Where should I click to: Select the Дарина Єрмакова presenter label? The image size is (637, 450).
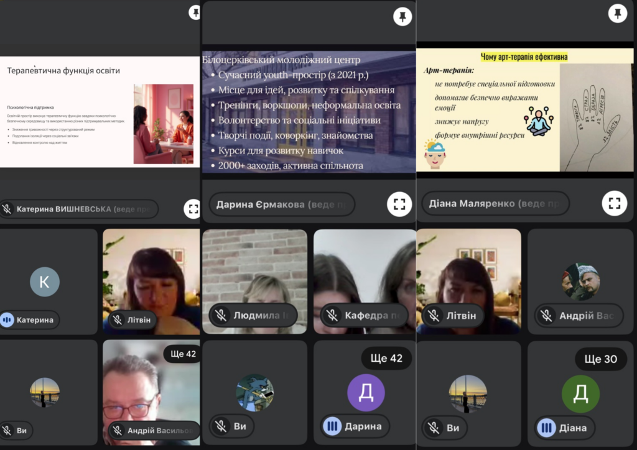pos(282,204)
